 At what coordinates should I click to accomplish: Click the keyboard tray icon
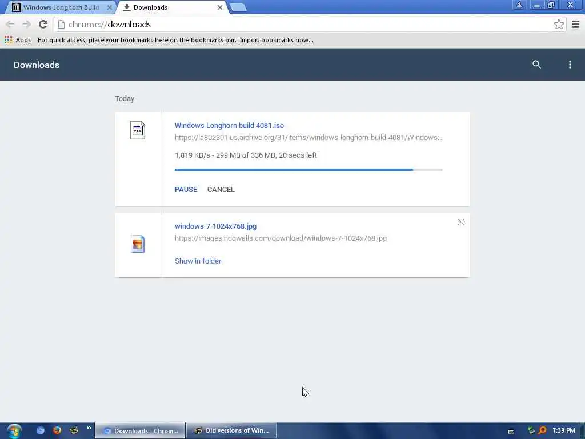coord(511,431)
